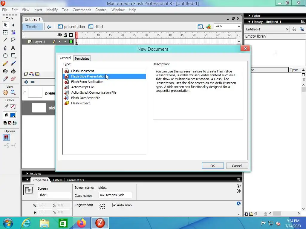The image size is (306, 229).
Task: Toggle the Timeline button
Action: pos(33,27)
